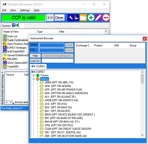Expand the Futures tree node

pyautogui.click(x=33, y=75)
